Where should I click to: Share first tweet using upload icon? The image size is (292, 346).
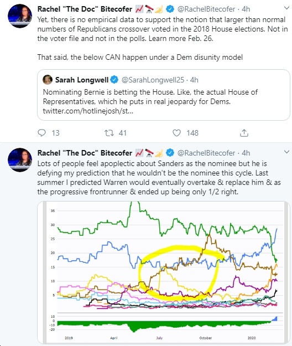(244, 133)
